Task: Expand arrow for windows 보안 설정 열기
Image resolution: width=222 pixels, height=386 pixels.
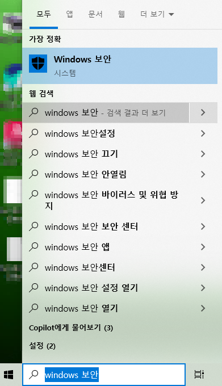Action: point(203,288)
